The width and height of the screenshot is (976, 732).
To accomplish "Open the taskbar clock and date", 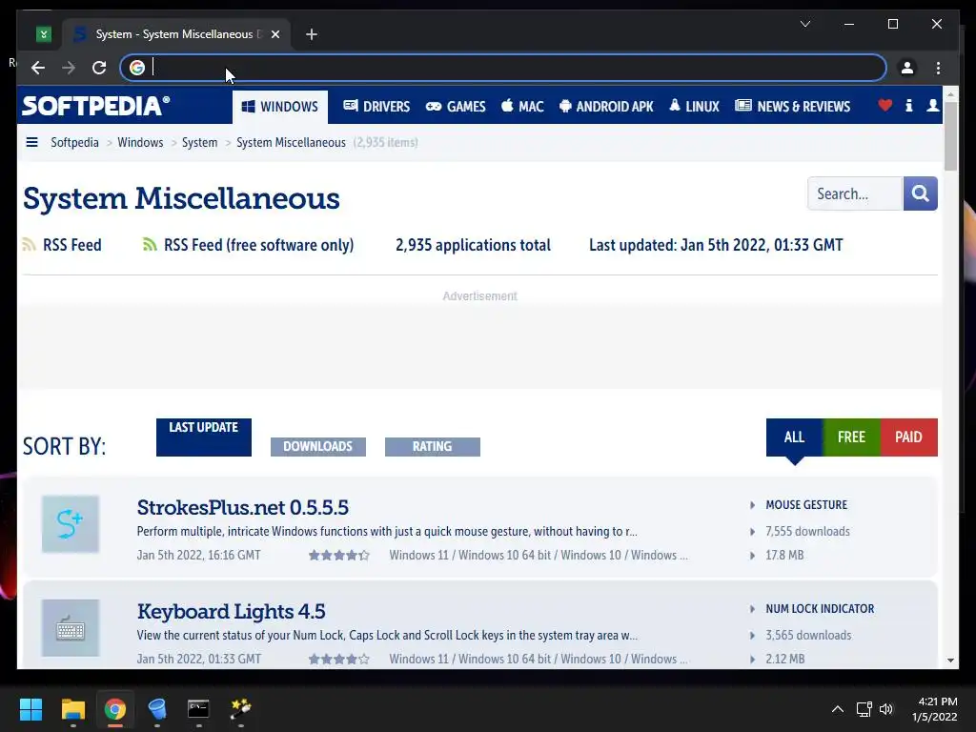I will (x=934, y=709).
